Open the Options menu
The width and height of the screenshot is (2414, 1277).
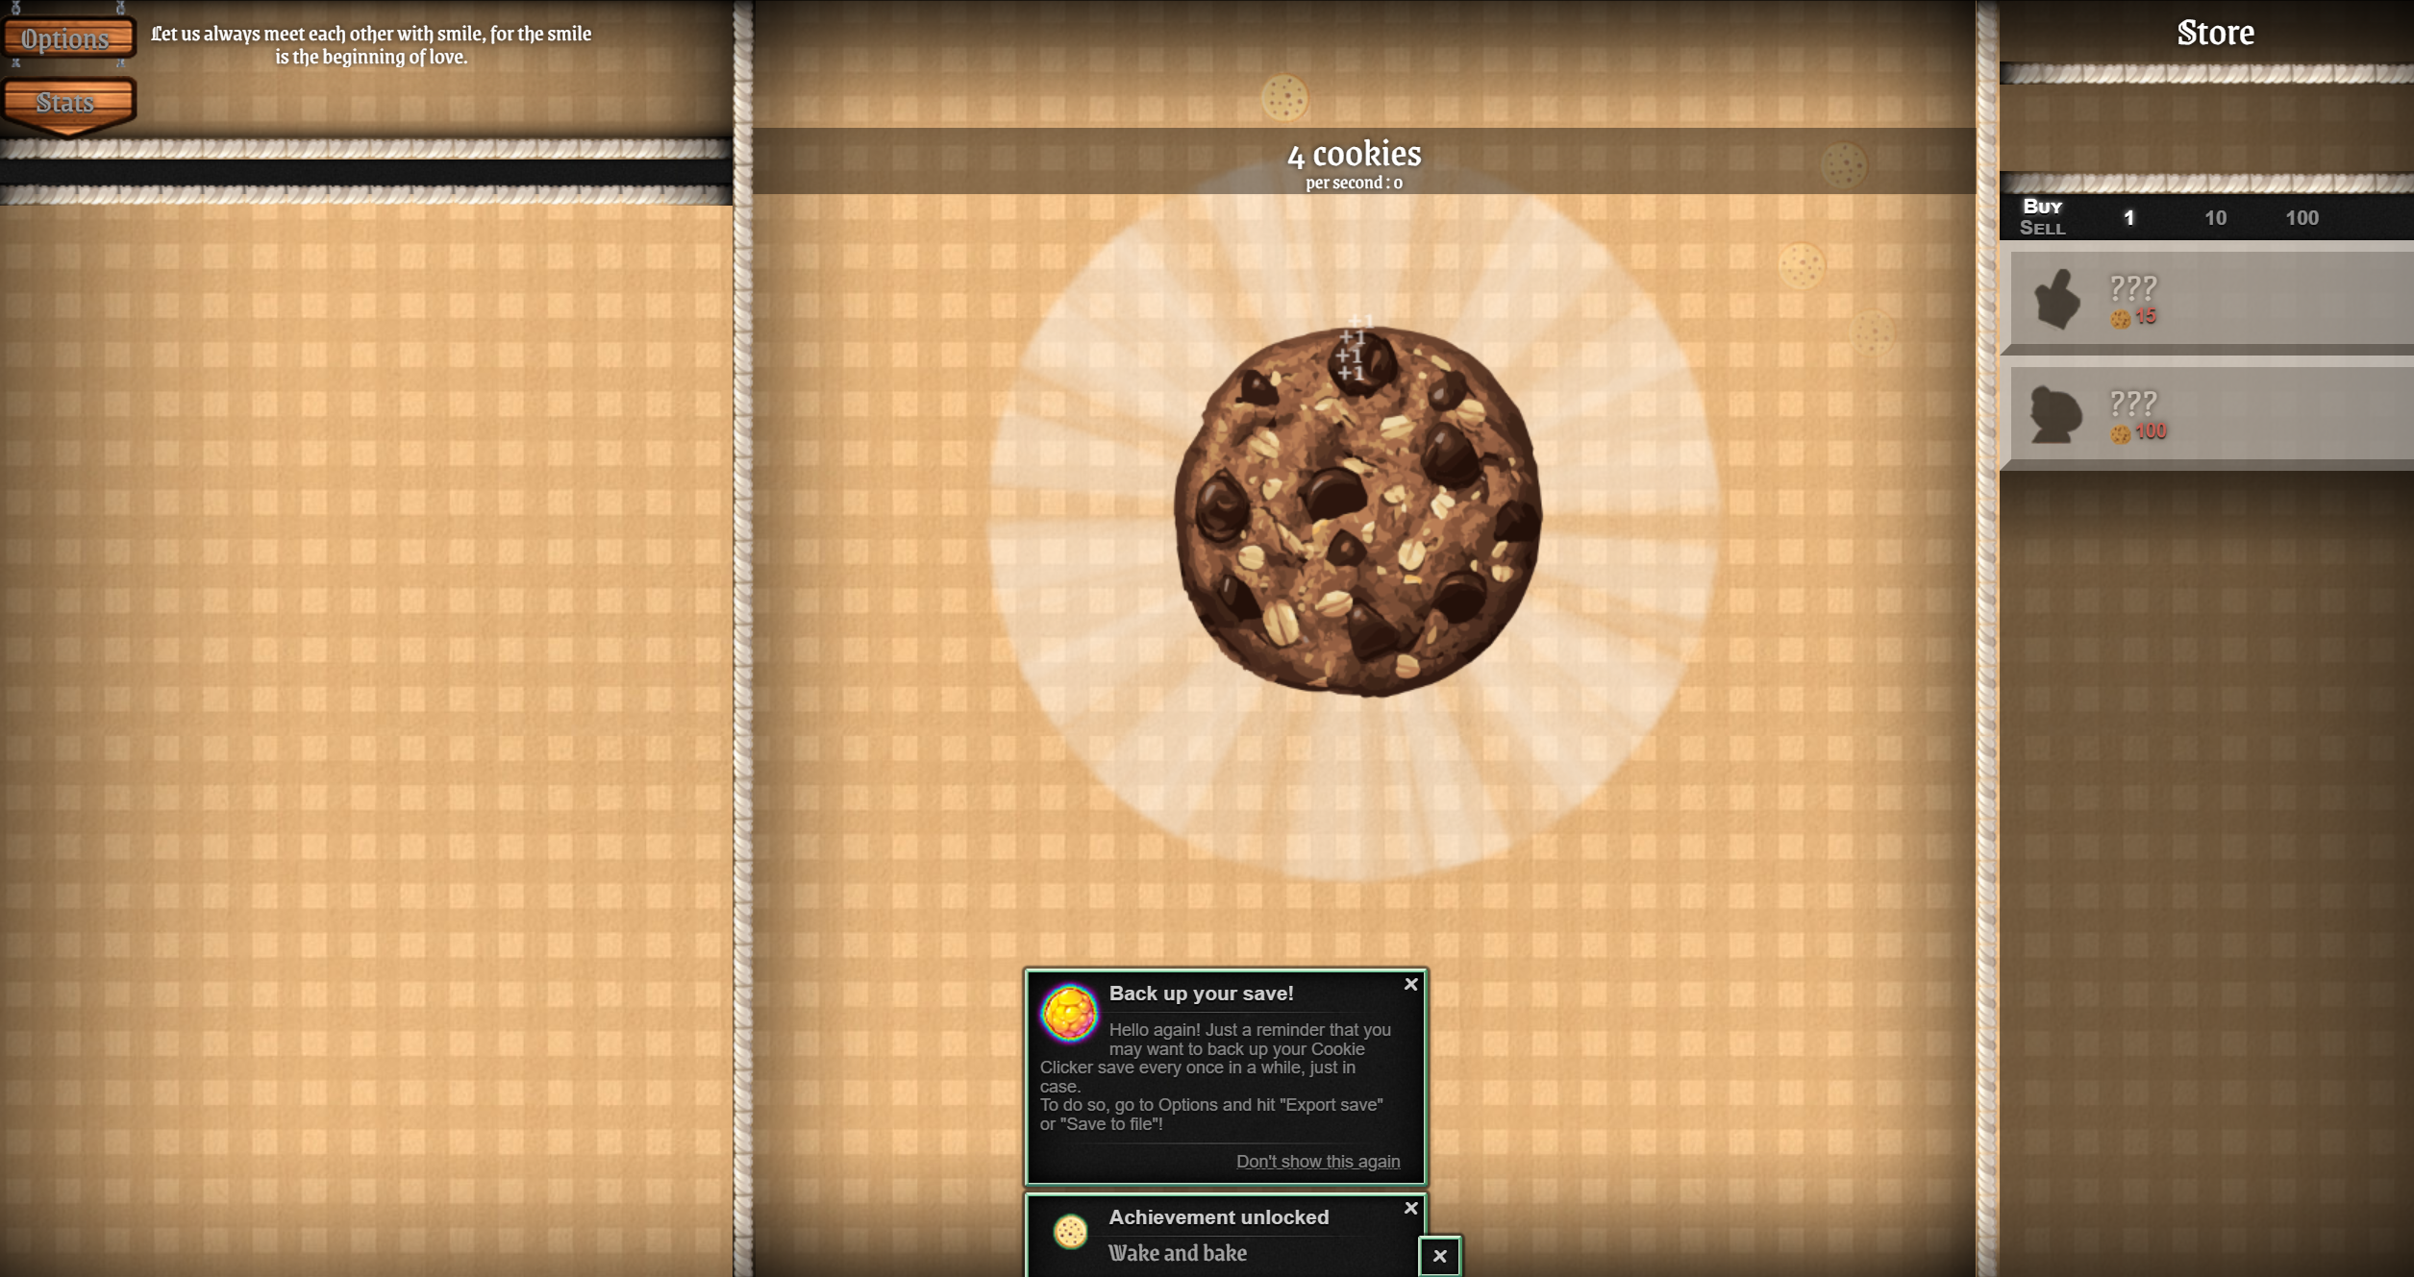tap(66, 38)
